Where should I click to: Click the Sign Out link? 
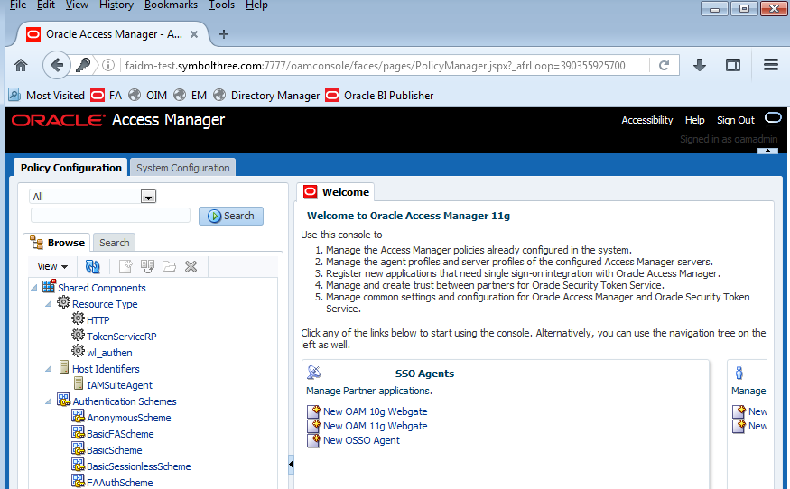pyautogui.click(x=735, y=120)
